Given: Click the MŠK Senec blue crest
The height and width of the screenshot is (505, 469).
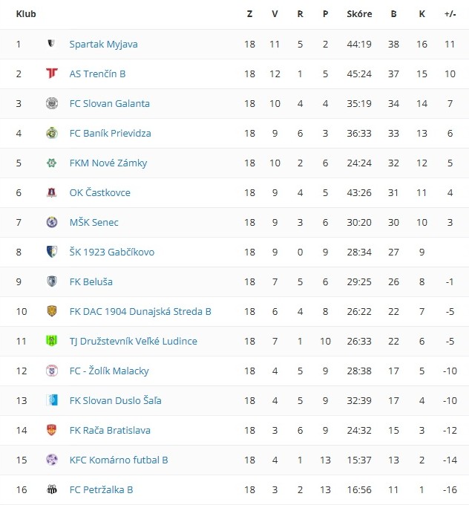Looking at the screenshot, I should (x=51, y=222).
